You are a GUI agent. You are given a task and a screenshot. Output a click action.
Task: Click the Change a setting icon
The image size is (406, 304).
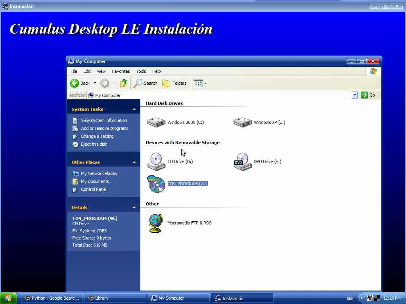click(x=75, y=137)
